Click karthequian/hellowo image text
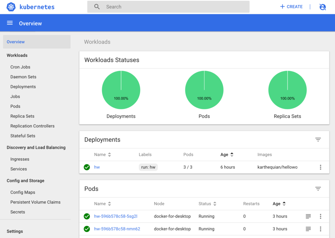 277,167
